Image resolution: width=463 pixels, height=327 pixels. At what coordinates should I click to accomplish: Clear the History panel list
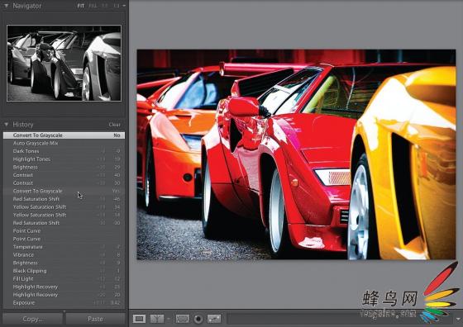tap(115, 125)
